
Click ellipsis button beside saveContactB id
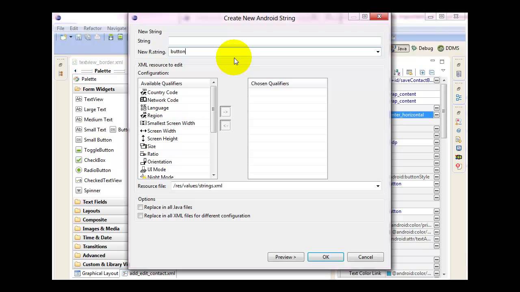[x=437, y=80]
